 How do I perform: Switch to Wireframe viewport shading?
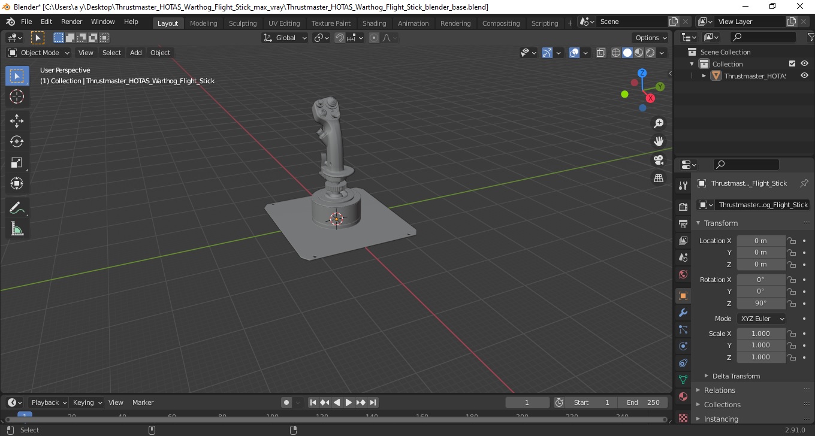(x=616, y=53)
